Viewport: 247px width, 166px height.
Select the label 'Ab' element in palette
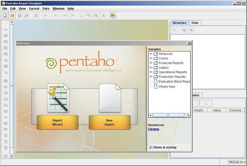(x=5, y=30)
